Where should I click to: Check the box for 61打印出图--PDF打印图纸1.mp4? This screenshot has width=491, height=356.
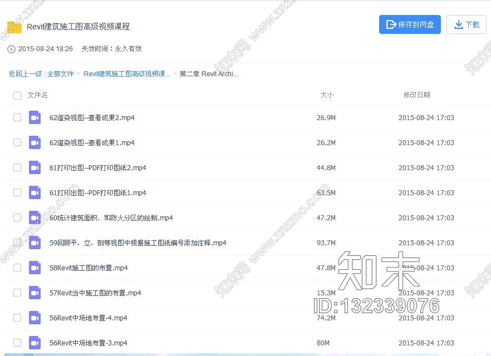17,192
